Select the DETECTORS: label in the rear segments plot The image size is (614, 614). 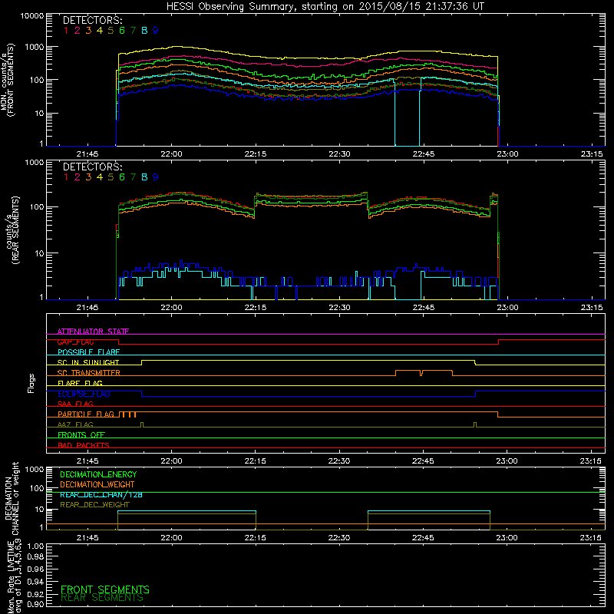(92, 167)
